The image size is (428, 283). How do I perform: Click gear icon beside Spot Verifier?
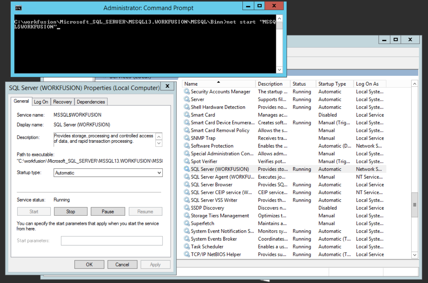pyautogui.click(x=187, y=161)
